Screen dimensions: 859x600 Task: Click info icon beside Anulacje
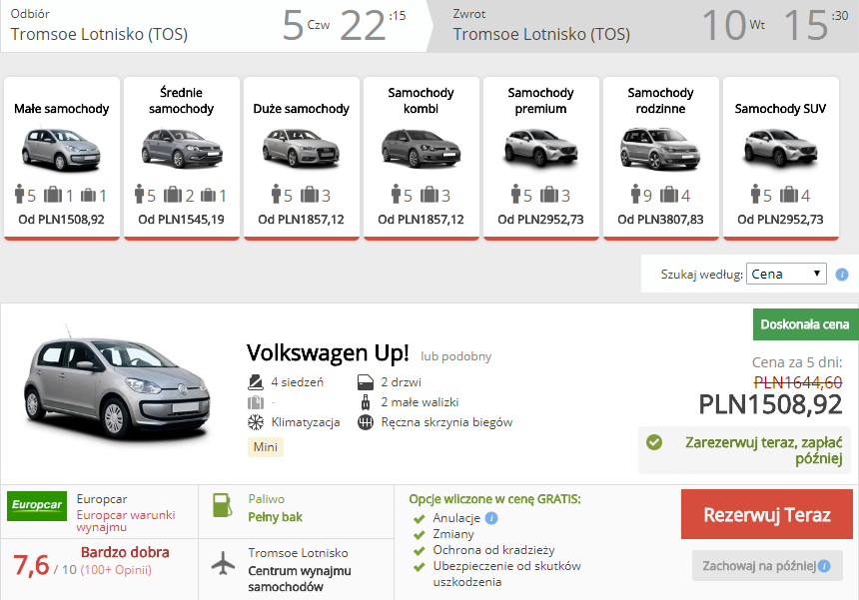tap(491, 518)
